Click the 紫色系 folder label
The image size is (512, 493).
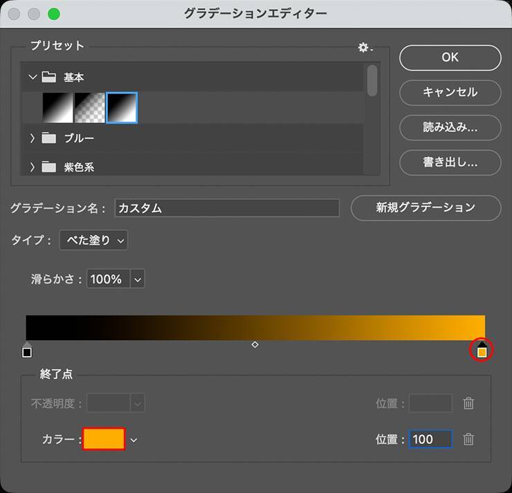click(x=79, y=167)
